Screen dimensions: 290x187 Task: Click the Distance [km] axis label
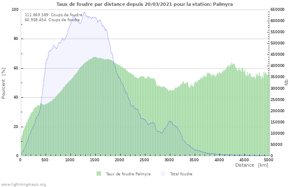click(x=251, y=165)
